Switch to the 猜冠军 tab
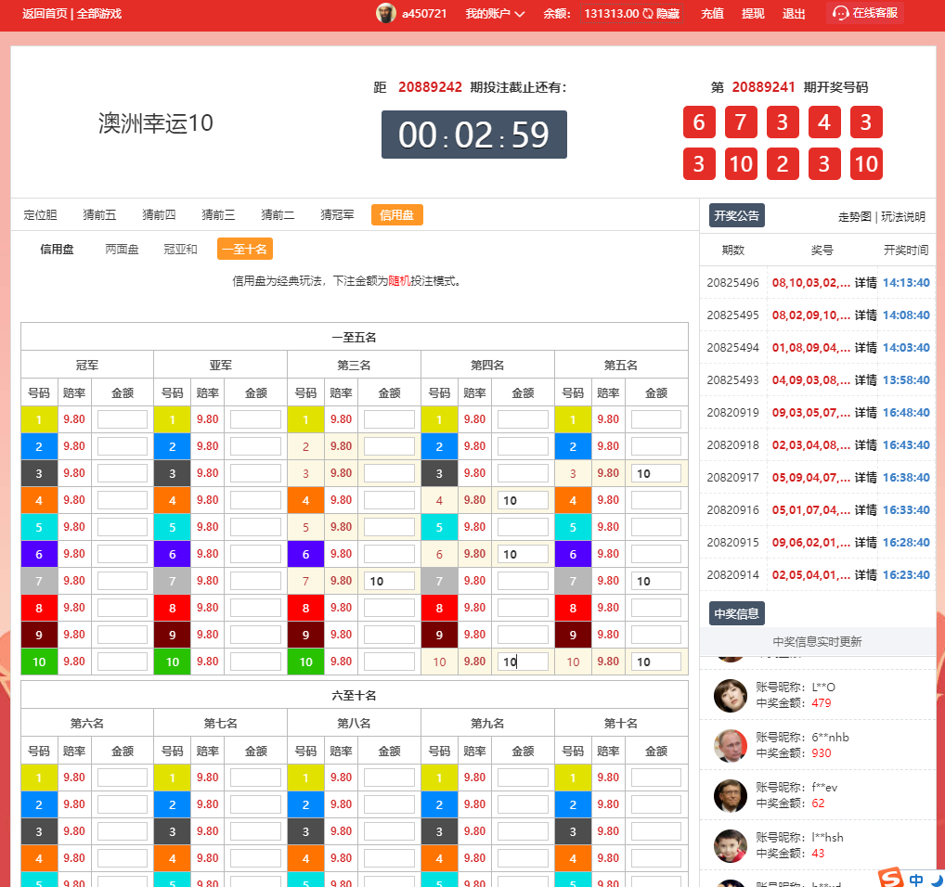 pos(337,215)
